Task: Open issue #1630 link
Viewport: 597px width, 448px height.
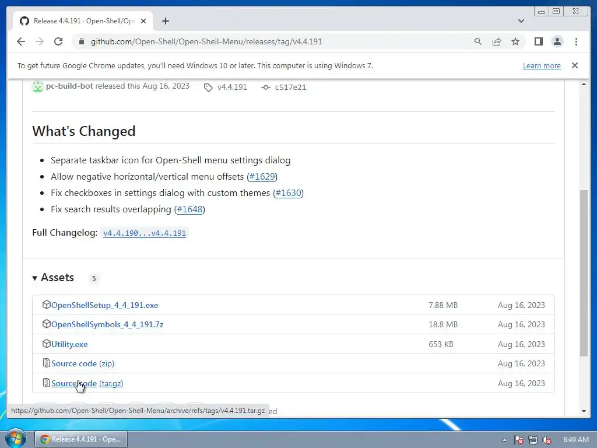Action: 288,193
